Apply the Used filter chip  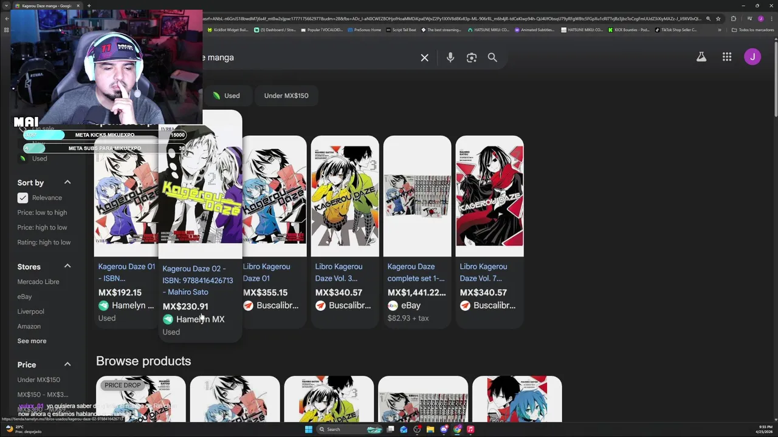[227, 95]
